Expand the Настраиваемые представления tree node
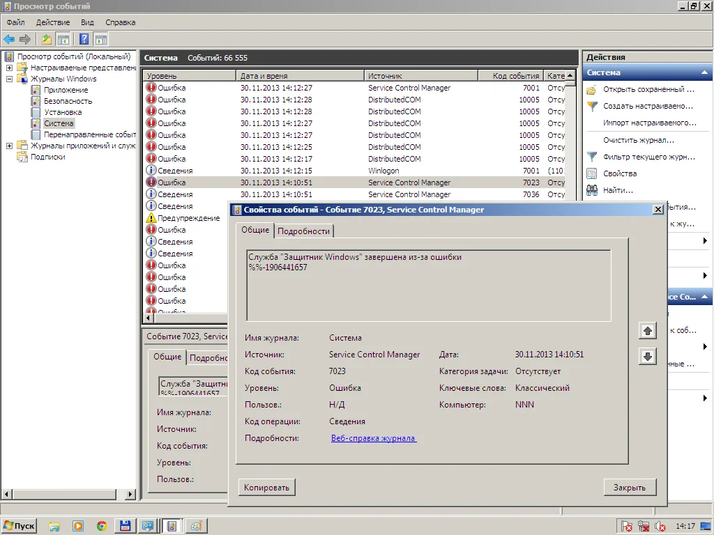The height and width of the screenshot is (535, 714). [x=9, y=68]
